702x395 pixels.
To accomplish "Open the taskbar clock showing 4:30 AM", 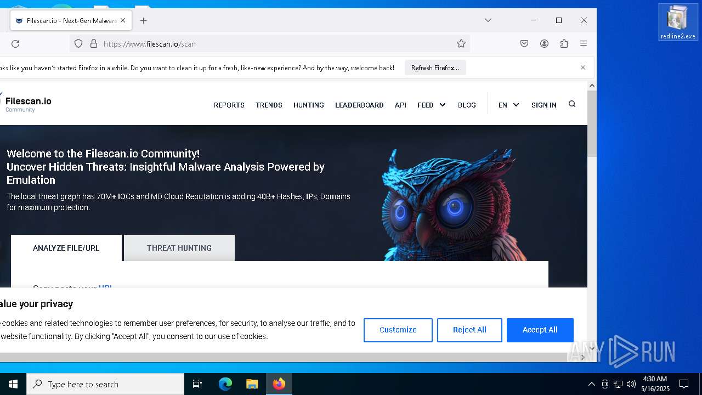I will [x=655, y=384].
